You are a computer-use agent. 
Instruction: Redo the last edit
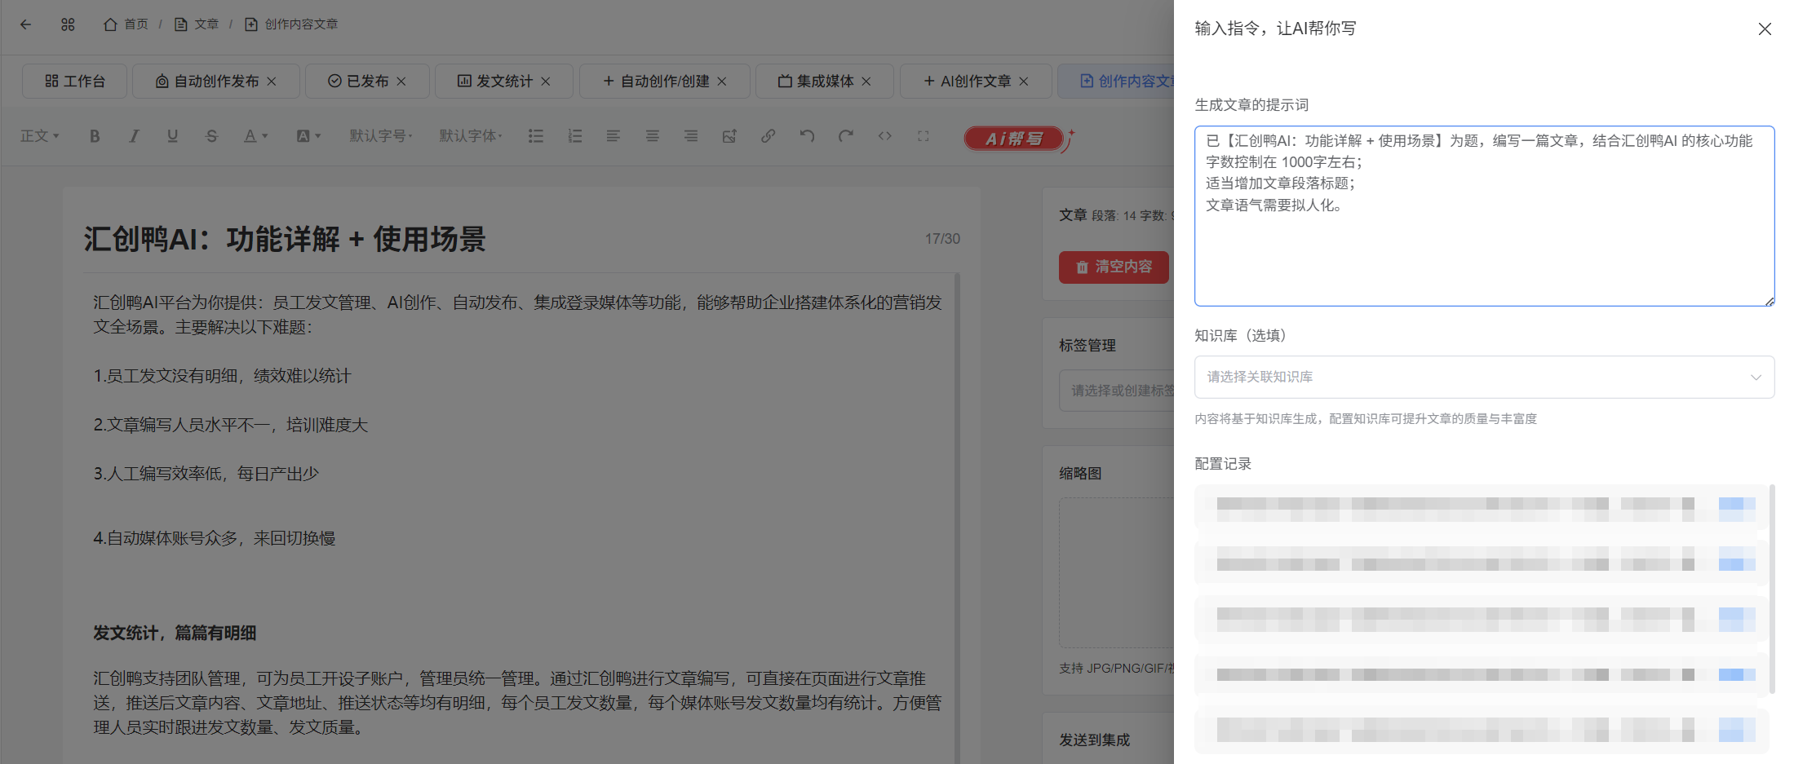click(847, 136)
